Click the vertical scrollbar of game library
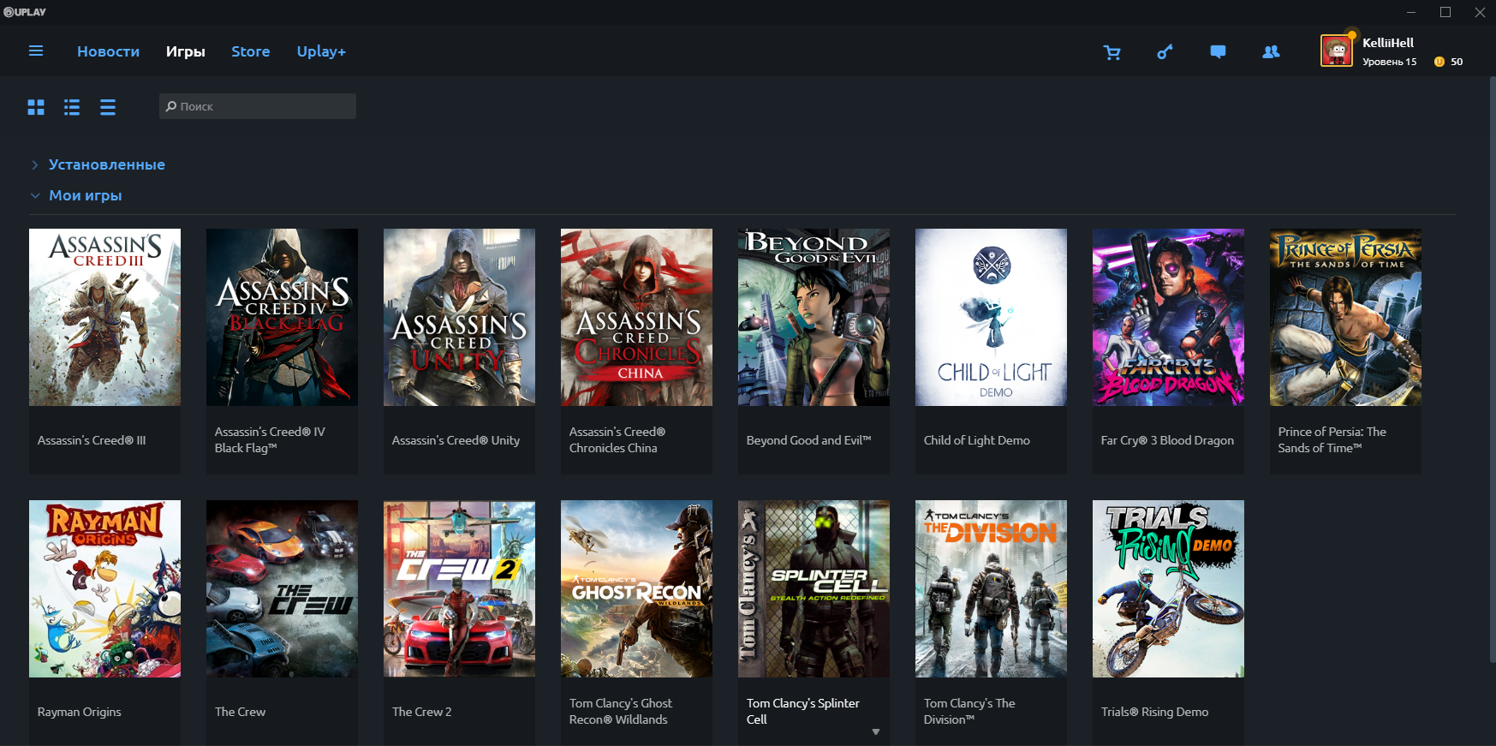This screenshot has width=1496, height=746. 1493,368
